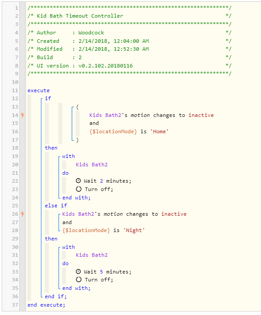Image resolution: width=261 pixels, height=315 pixels.
Task: Click the clock icon beside Wait 2 minutes
Action: click(78, 181)
